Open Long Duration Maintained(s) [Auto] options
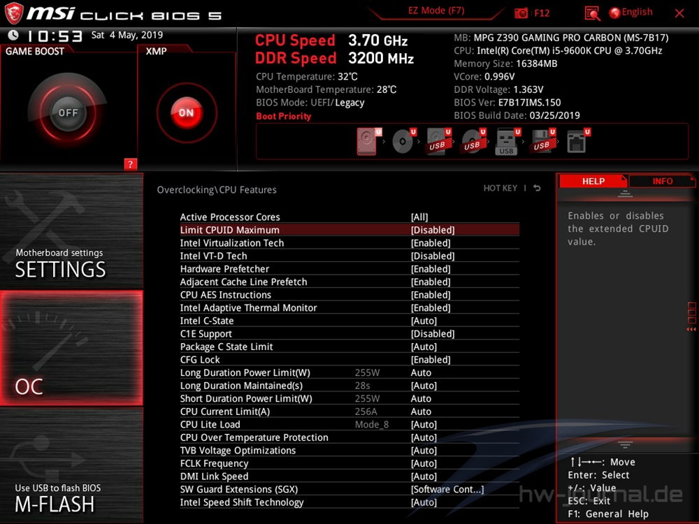Image resolution: width=699 pixels, height=524 pixels. coord(424,386)
